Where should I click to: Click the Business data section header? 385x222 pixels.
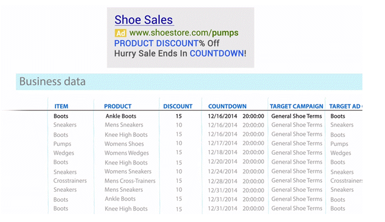pyautogui.click(x=52, y=82)
